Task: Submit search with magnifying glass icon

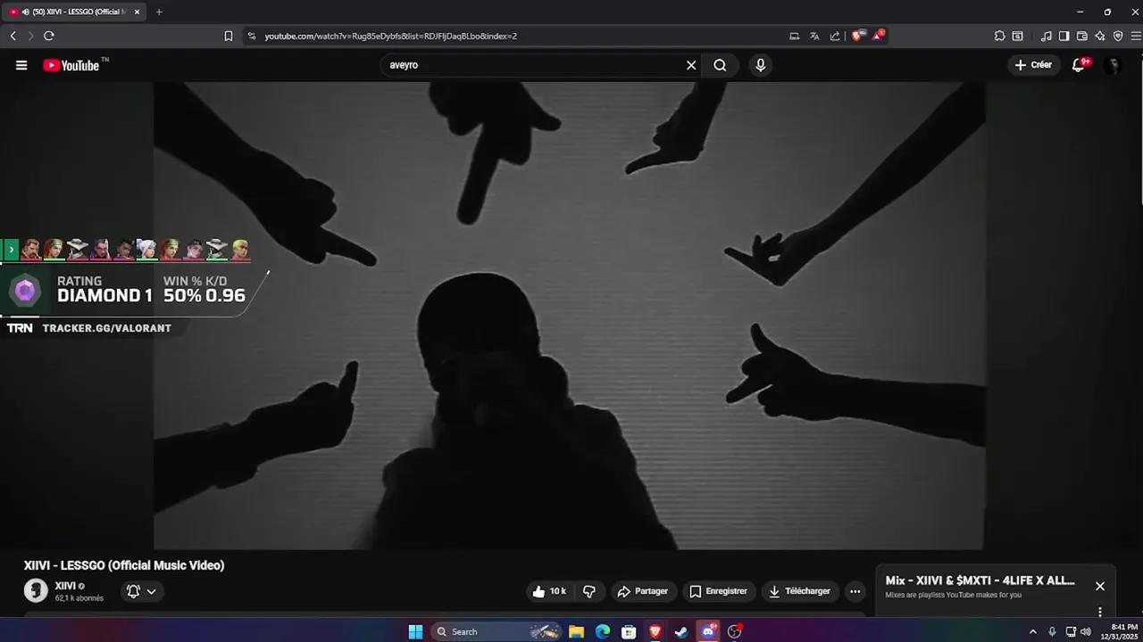Action: pos(720,65)
